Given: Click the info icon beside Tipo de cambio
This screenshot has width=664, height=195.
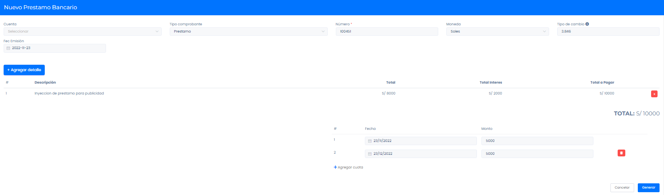Looking at the screenshot, I should coord(587,24).
